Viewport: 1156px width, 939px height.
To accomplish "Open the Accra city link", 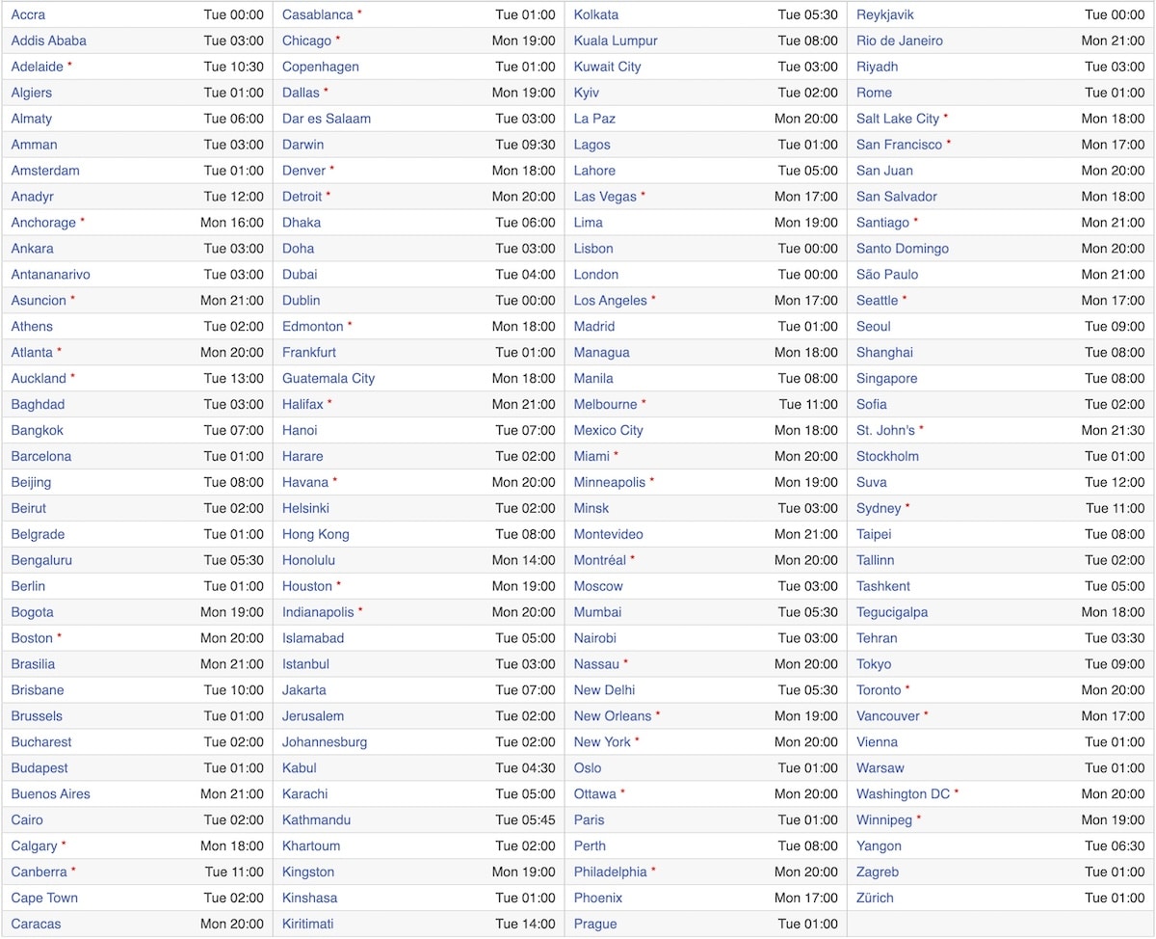I will point(28,14).
